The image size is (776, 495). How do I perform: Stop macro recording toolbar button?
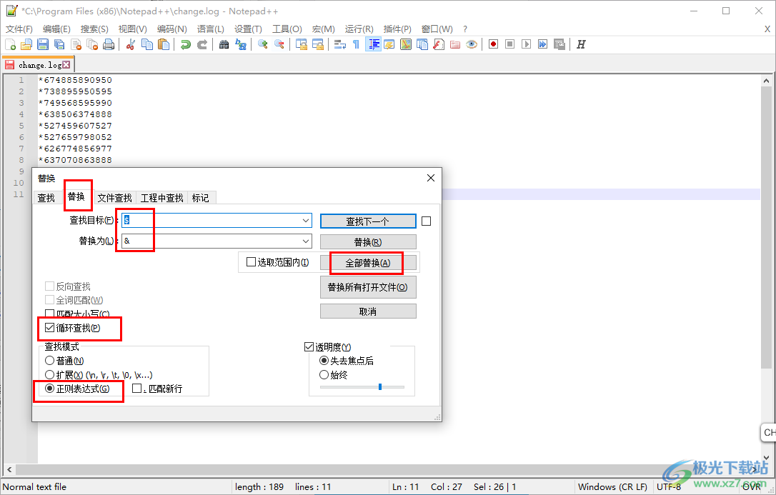click(x=509, y=44)
